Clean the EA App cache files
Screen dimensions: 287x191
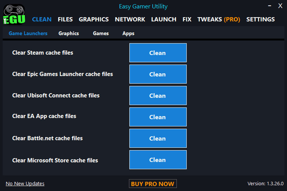coord(158,117)
